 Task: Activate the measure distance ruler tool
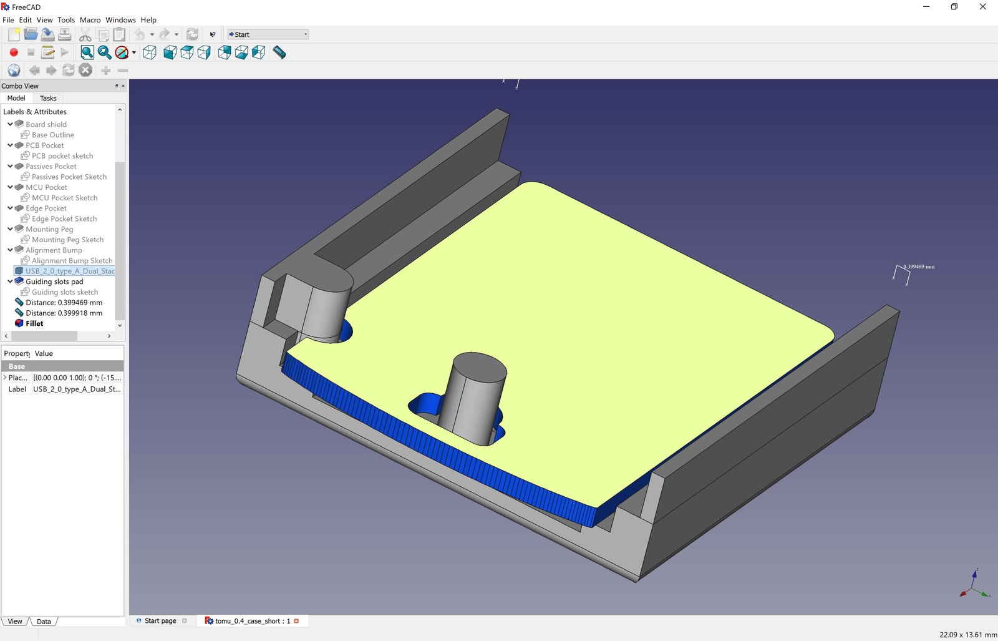pos(279,52)
